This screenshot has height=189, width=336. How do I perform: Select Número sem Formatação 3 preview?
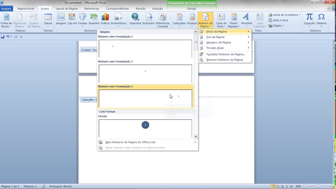(x=145, y=98)
